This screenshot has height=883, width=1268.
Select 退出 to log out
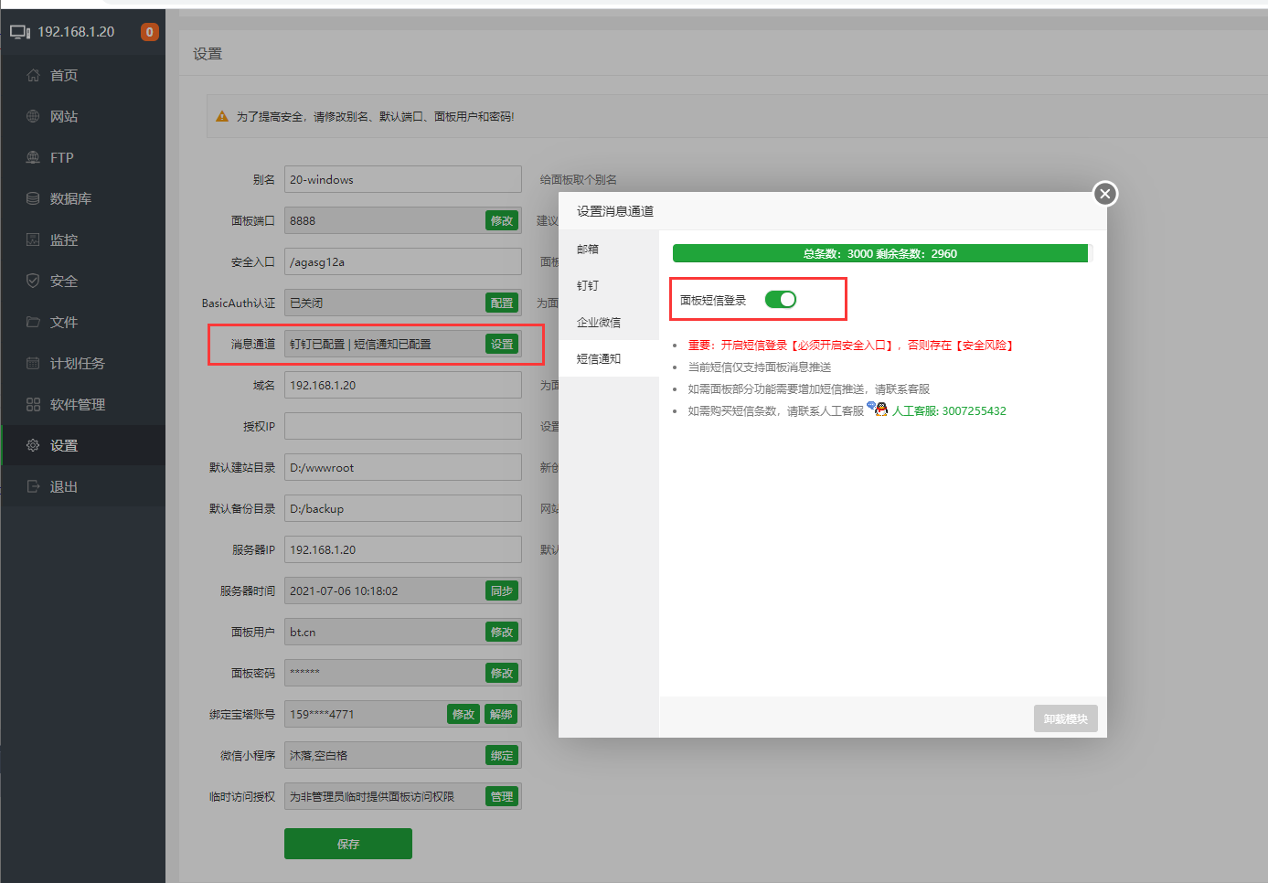[x=83, y=486]
